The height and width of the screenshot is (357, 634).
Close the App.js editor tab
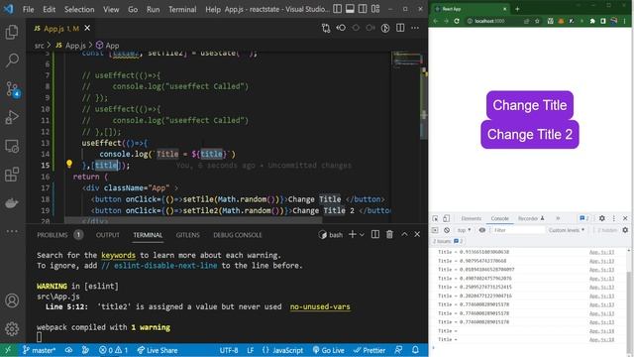[x=87, y=28]
